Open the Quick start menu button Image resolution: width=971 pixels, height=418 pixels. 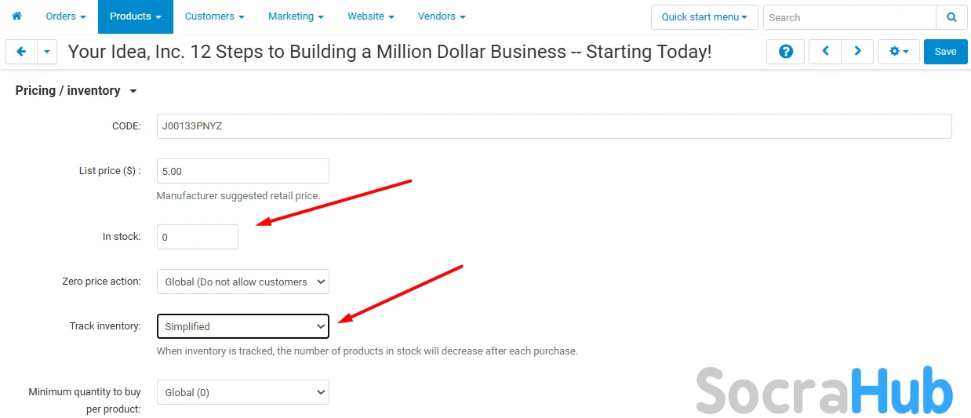click(704, 17)
